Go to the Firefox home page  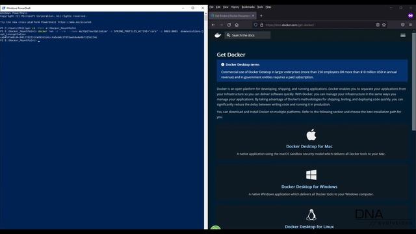pyautogui.click(x=237, y=25)
